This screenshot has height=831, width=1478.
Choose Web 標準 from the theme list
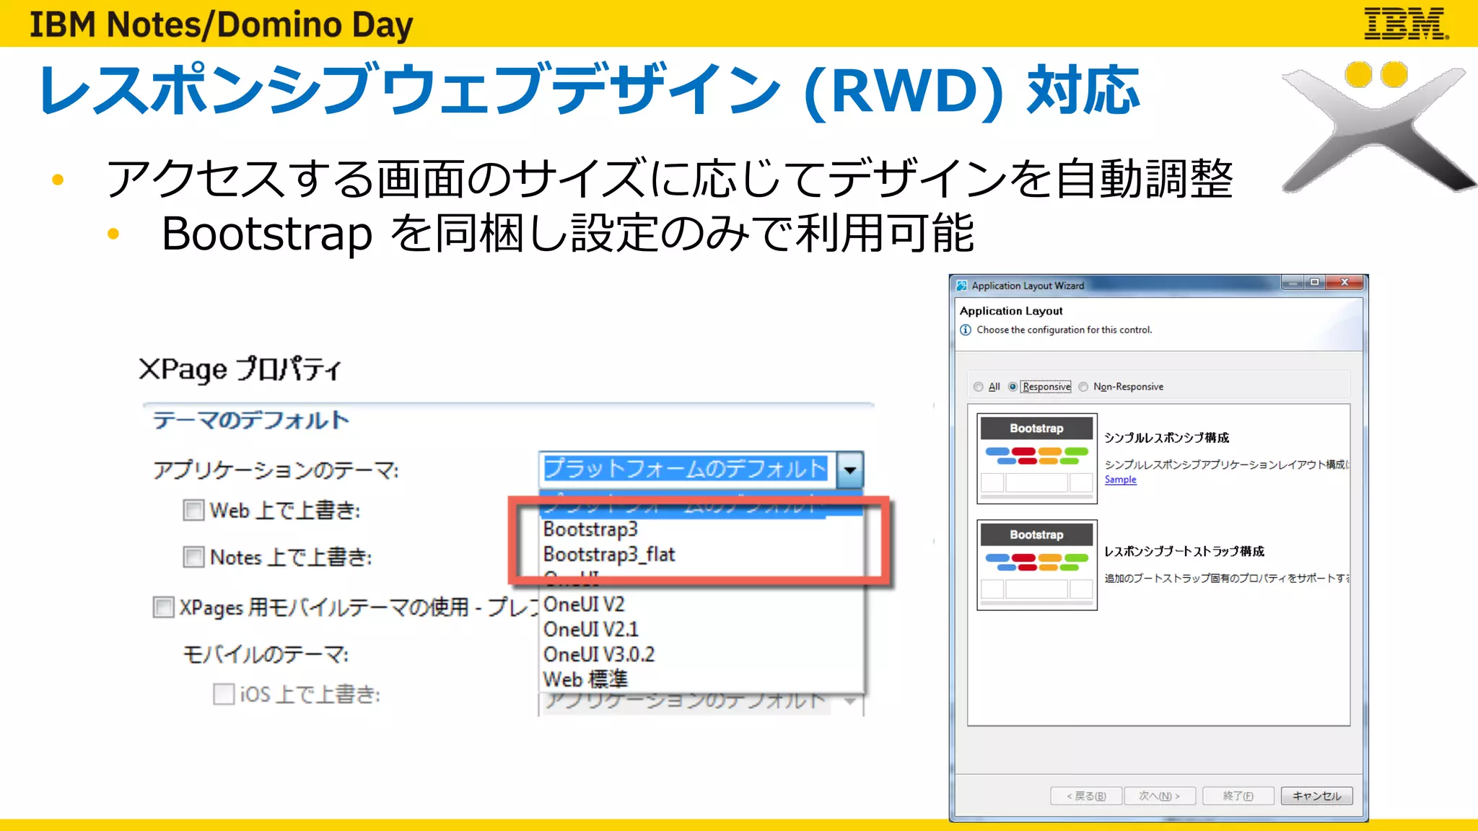[x=585, y=679]
